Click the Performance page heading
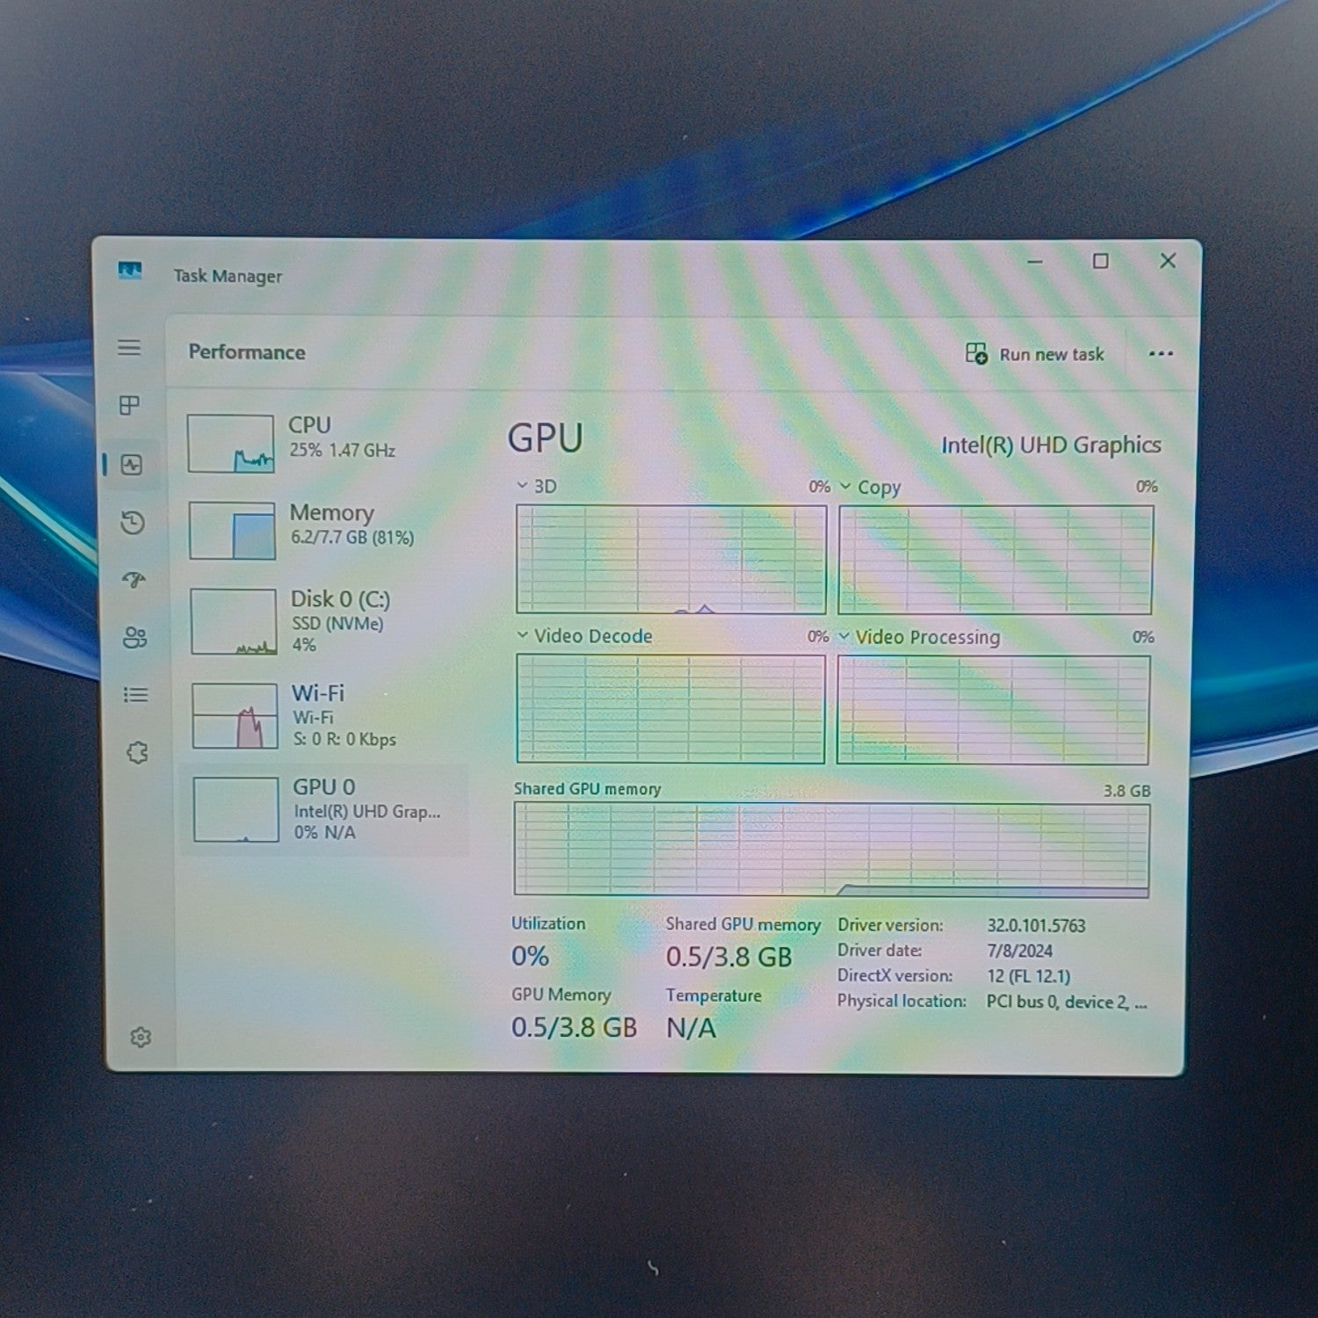 point(247,352)
